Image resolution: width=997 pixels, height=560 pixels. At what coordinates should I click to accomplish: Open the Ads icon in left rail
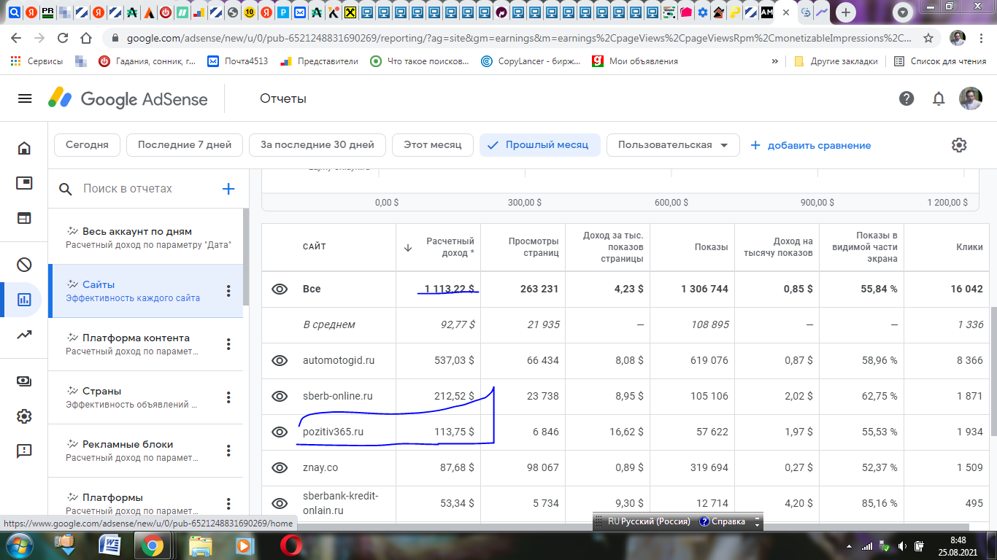pyautogui.click(x=24, y=183)
